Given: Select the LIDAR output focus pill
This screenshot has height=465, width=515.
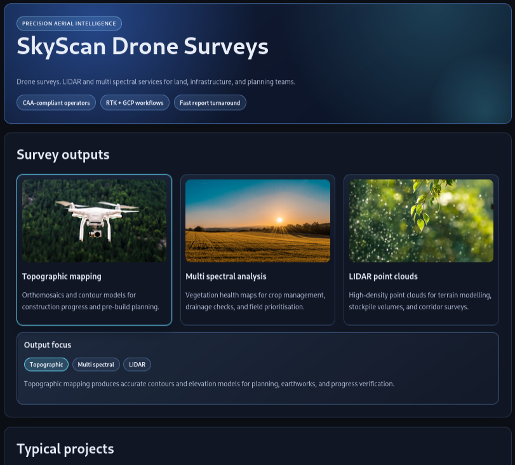Looking at the screenshot, I should point(137,364).
